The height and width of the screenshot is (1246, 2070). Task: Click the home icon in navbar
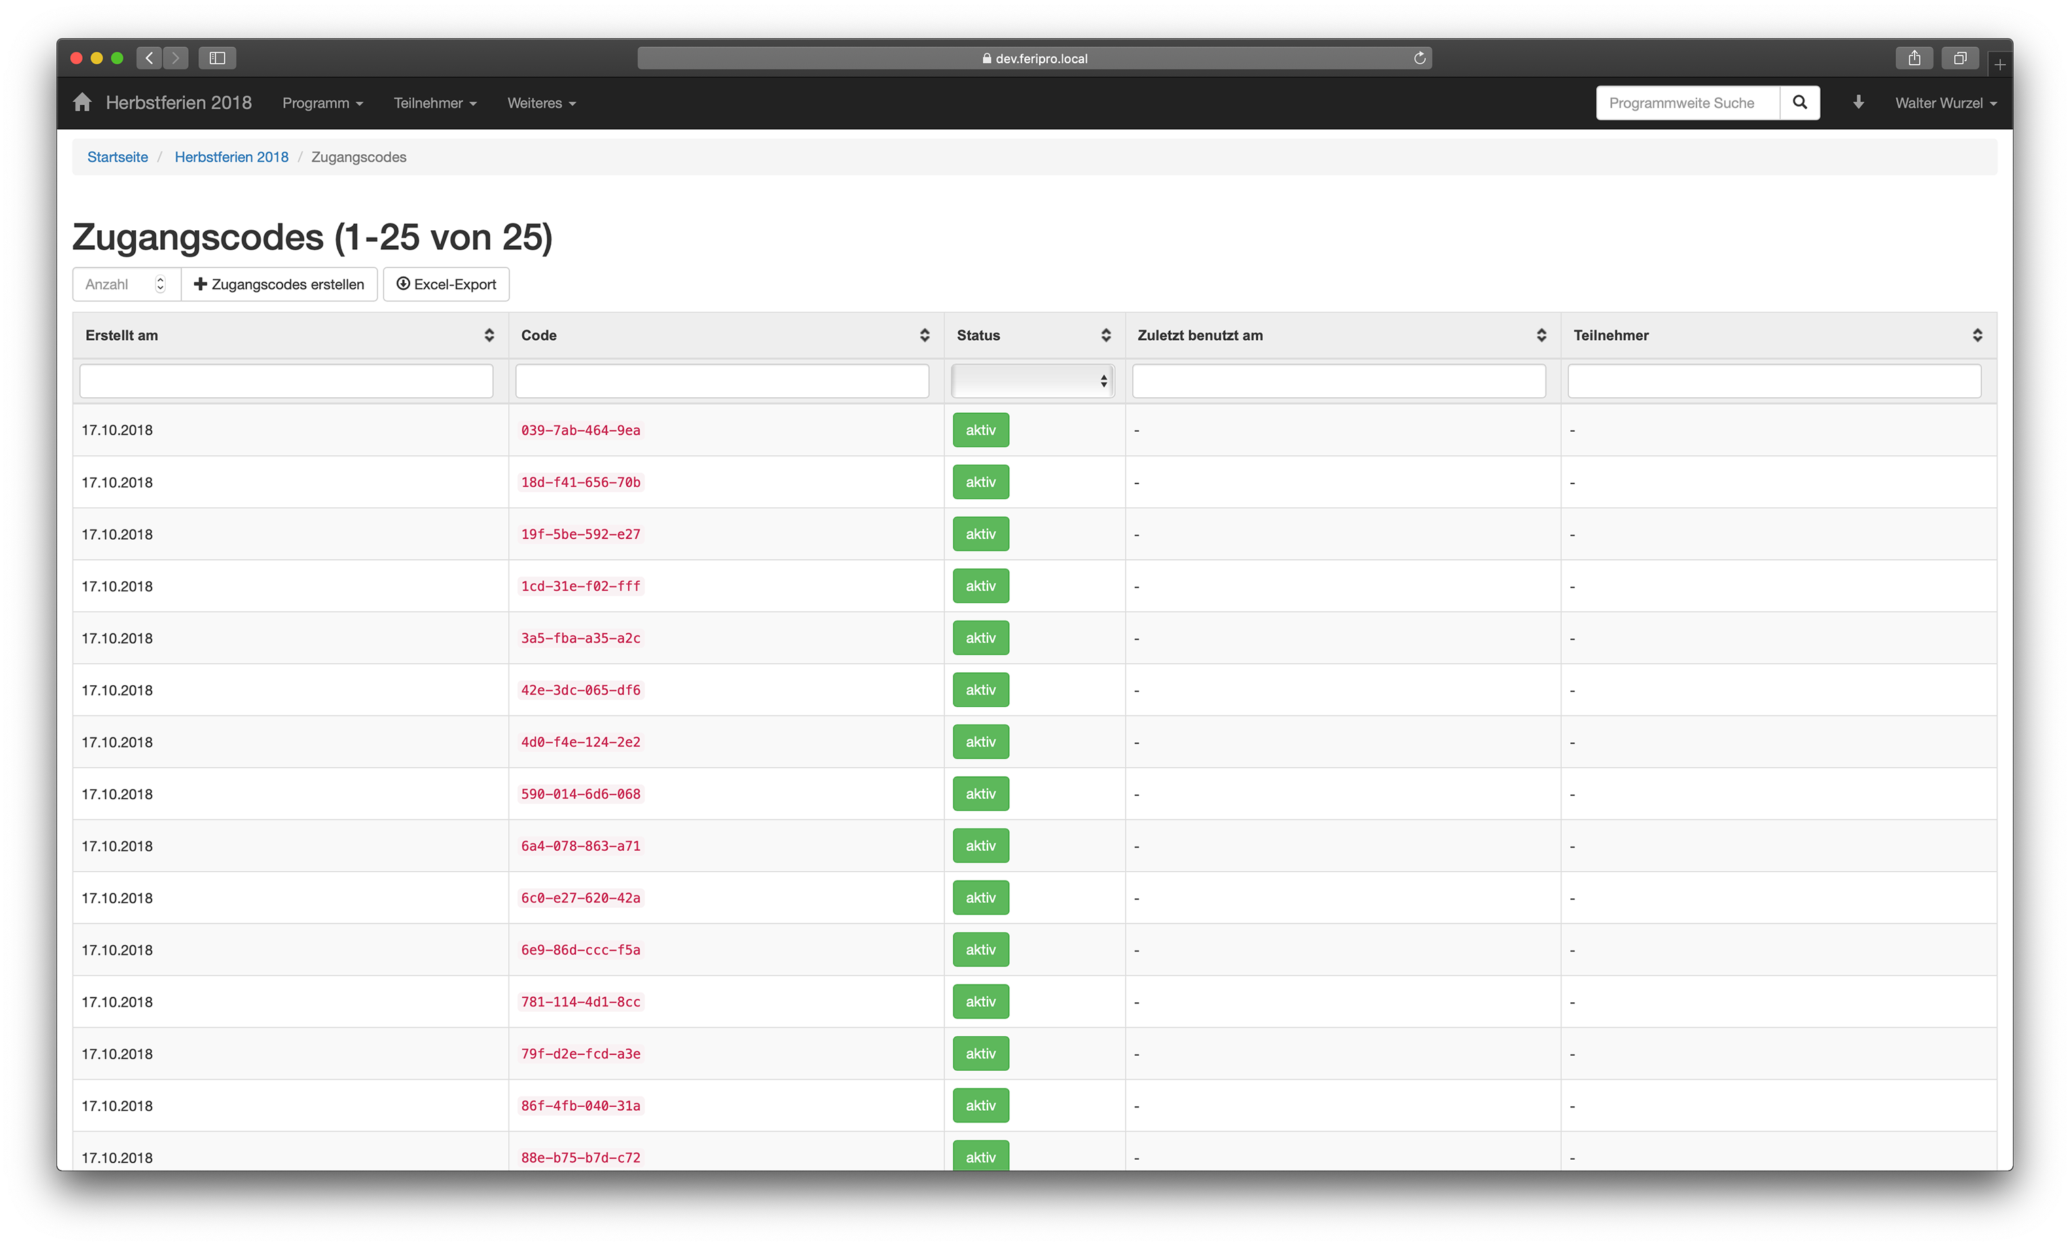pos(81,103)
